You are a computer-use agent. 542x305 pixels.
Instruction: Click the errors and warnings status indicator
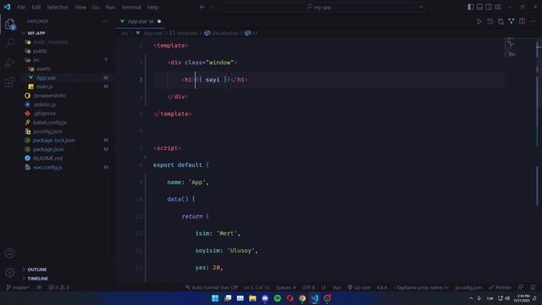pos(58,287)
